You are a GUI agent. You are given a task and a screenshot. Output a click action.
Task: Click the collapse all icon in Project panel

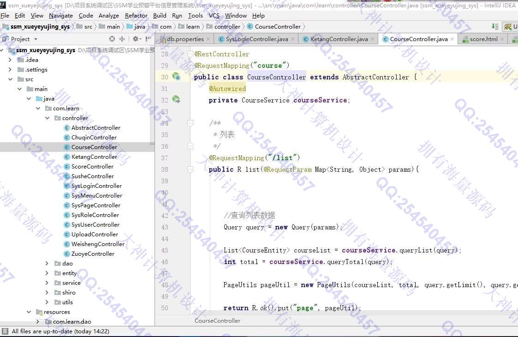[122, 39]
